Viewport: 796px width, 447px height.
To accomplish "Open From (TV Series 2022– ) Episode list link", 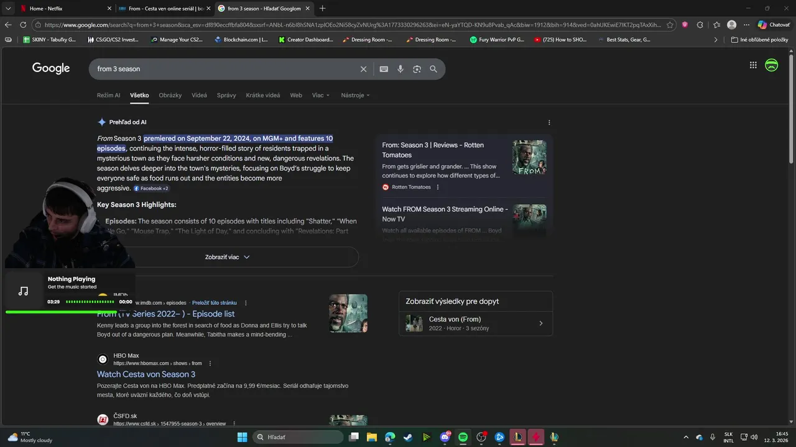I will [165, 314].
